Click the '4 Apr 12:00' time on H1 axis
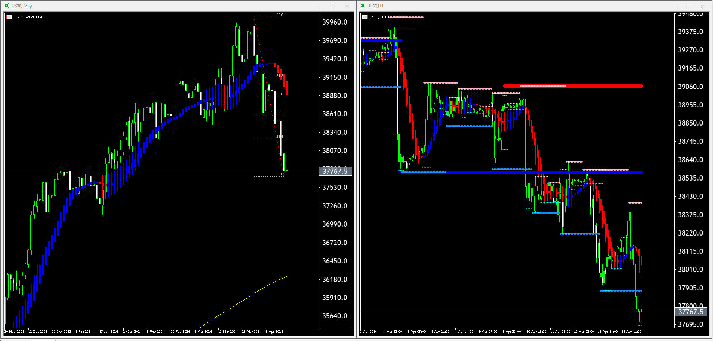Image resolution: width=713 pixels, height=341 pixels. click(393, 332)
